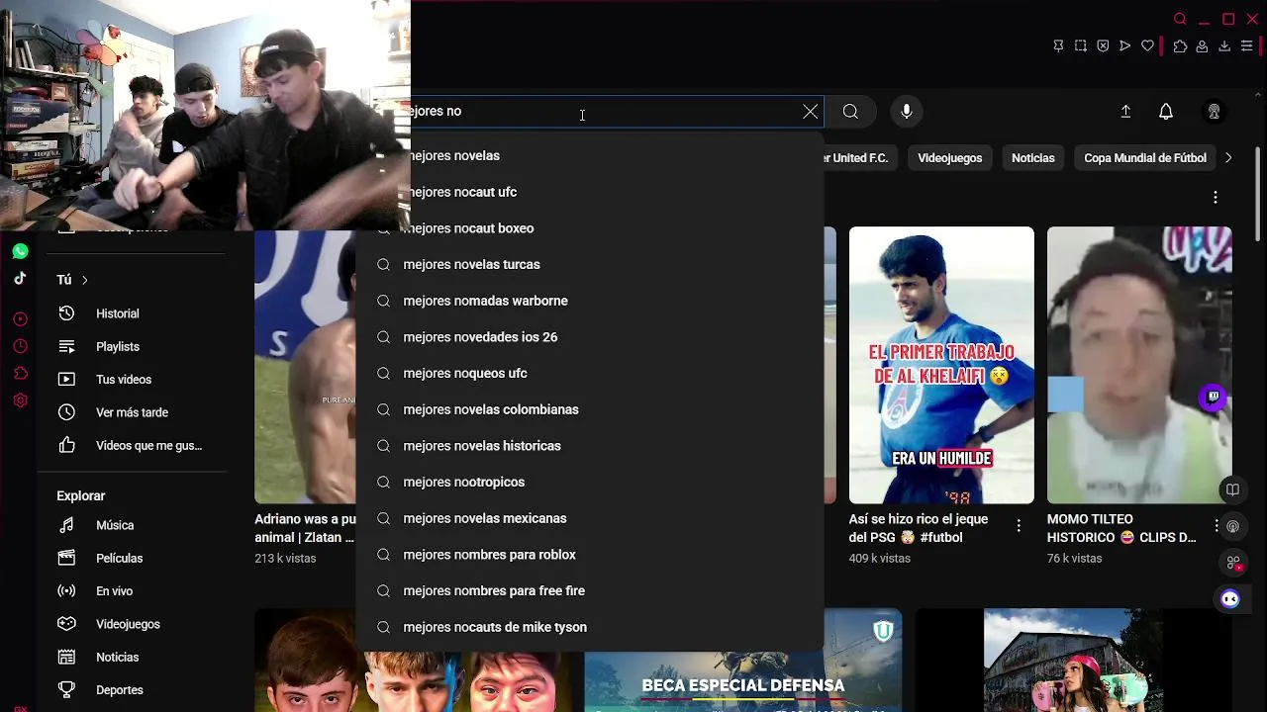The height and width of the screenshot is (712, 1267).
Task: Choose suggestion 'mejores novelas historicas'
Action: pyautogui.click(x=590, y=446)
